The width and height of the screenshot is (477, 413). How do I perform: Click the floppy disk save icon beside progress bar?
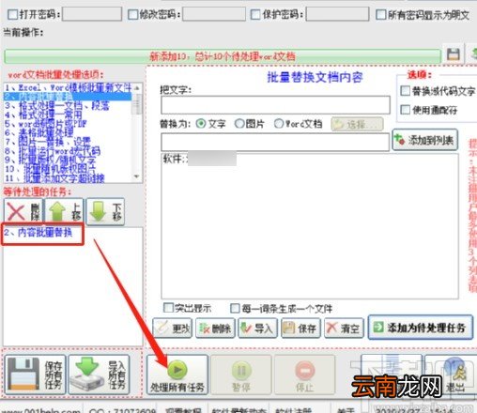pyautogui.click(x=454, y=54)
